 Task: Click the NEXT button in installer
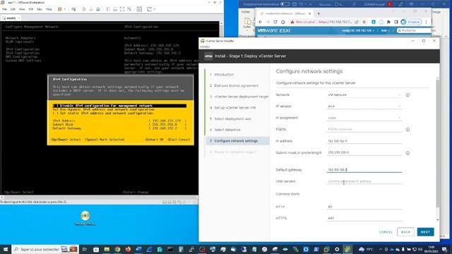(425, 232)
